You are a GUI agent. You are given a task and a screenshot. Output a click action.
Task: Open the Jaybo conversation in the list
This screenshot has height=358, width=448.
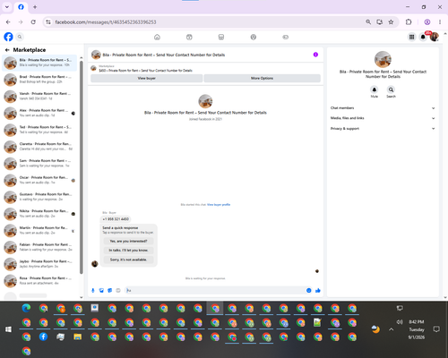tap(39, 264)
